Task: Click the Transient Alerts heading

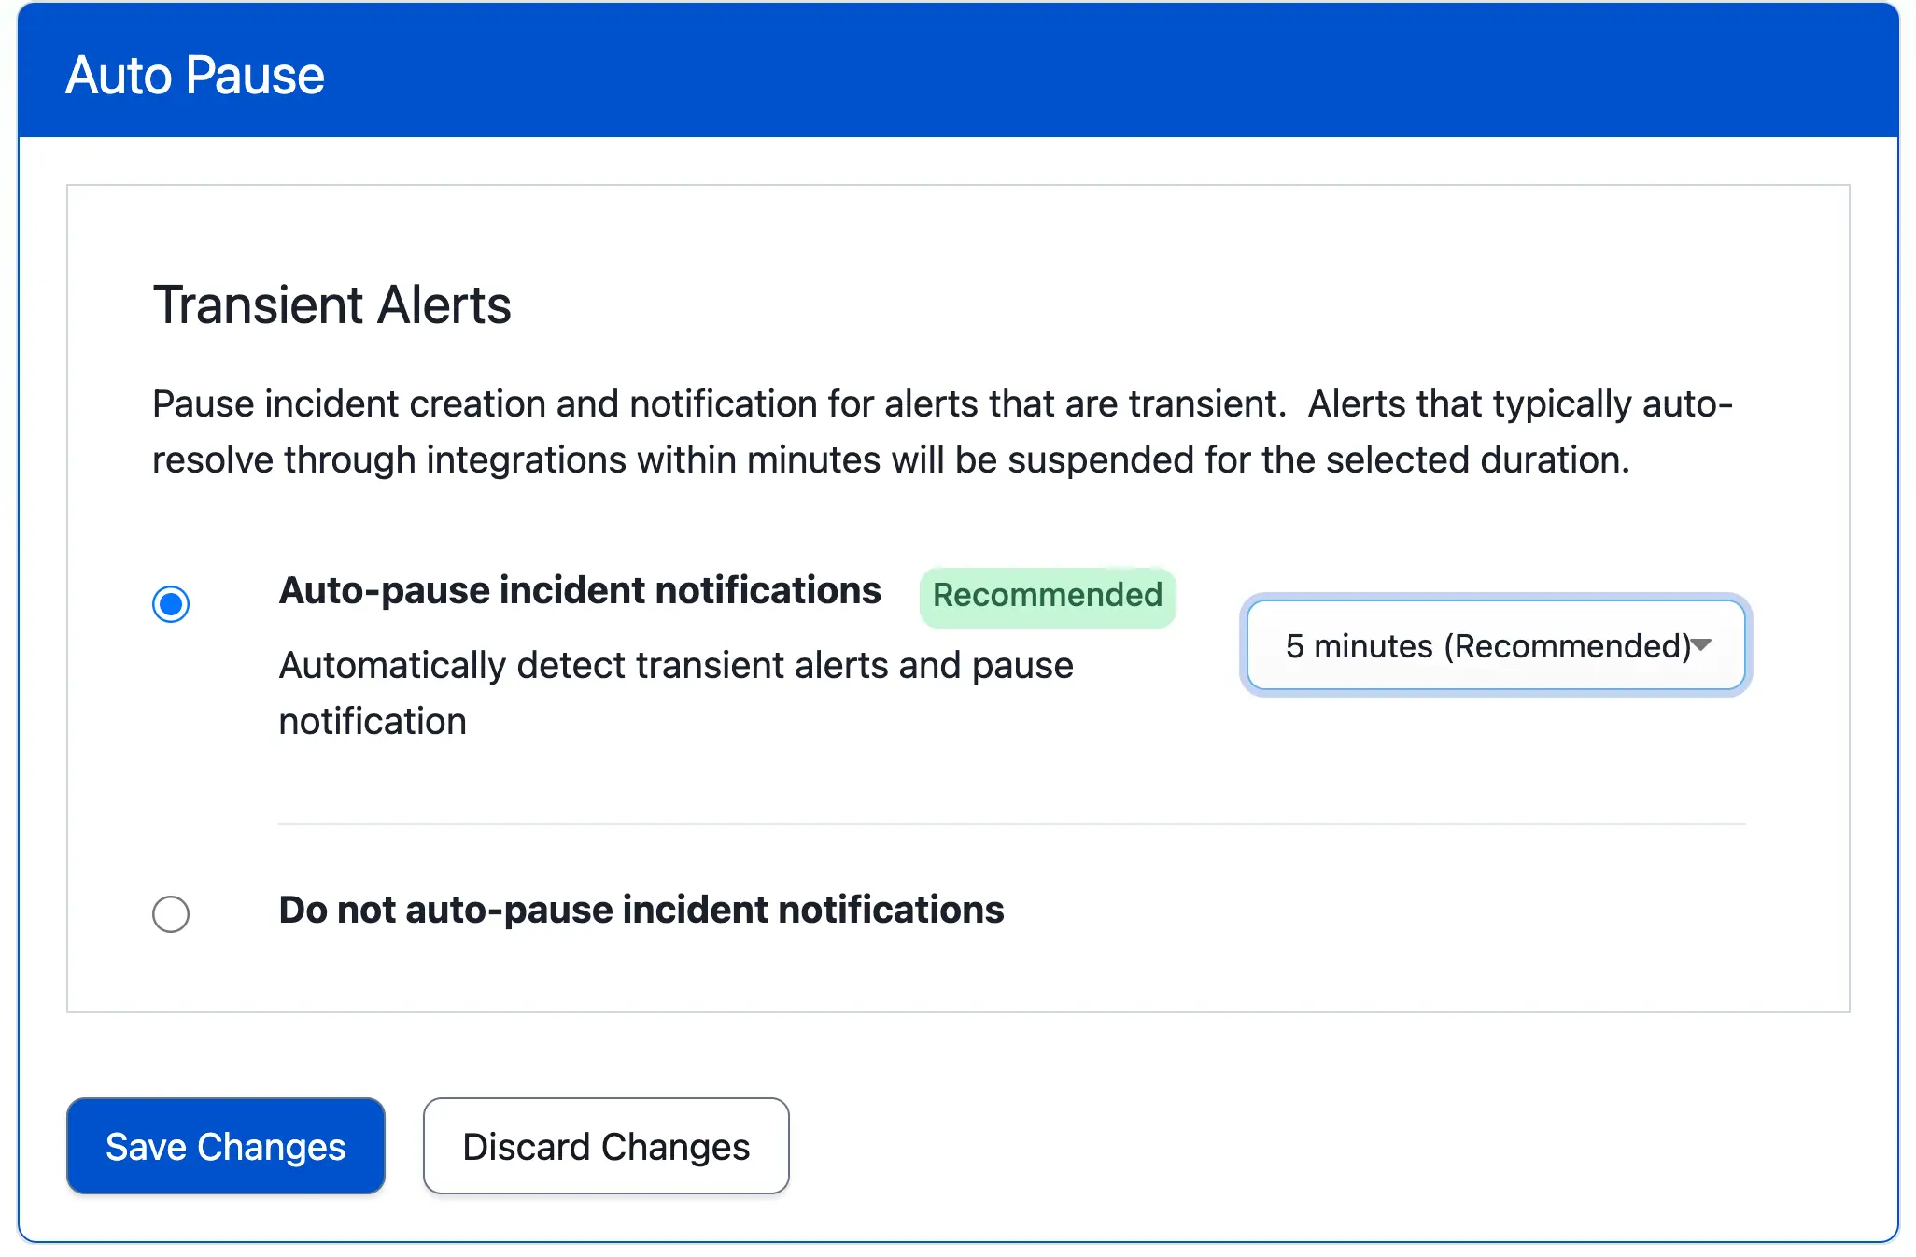Action: (331, 305)
